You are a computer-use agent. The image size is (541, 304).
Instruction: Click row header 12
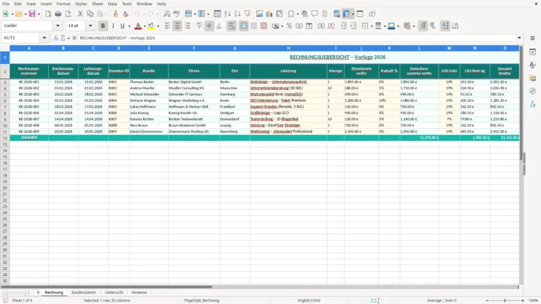click(x=5, y=138)
